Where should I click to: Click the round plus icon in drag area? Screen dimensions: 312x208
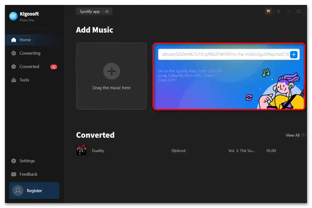coord(111,71)
